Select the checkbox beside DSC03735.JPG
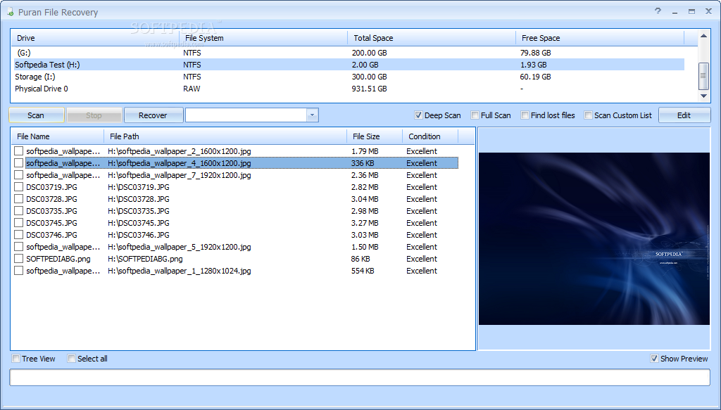Screen dimensions: 721x410 click(x=18, y=211)
